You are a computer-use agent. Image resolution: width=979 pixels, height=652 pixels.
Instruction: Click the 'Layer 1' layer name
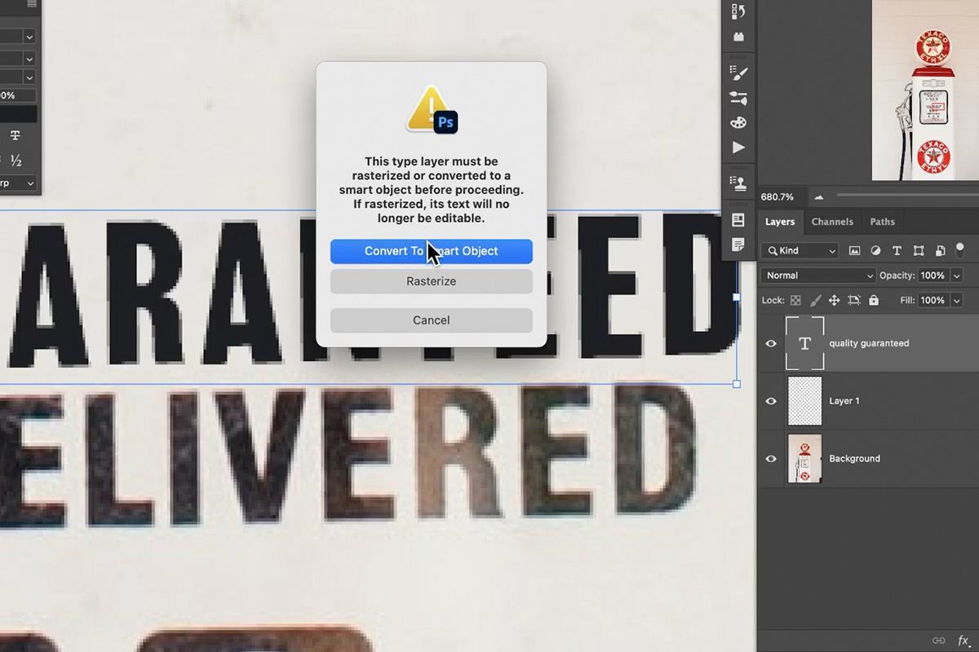click(x=844, y=401)
